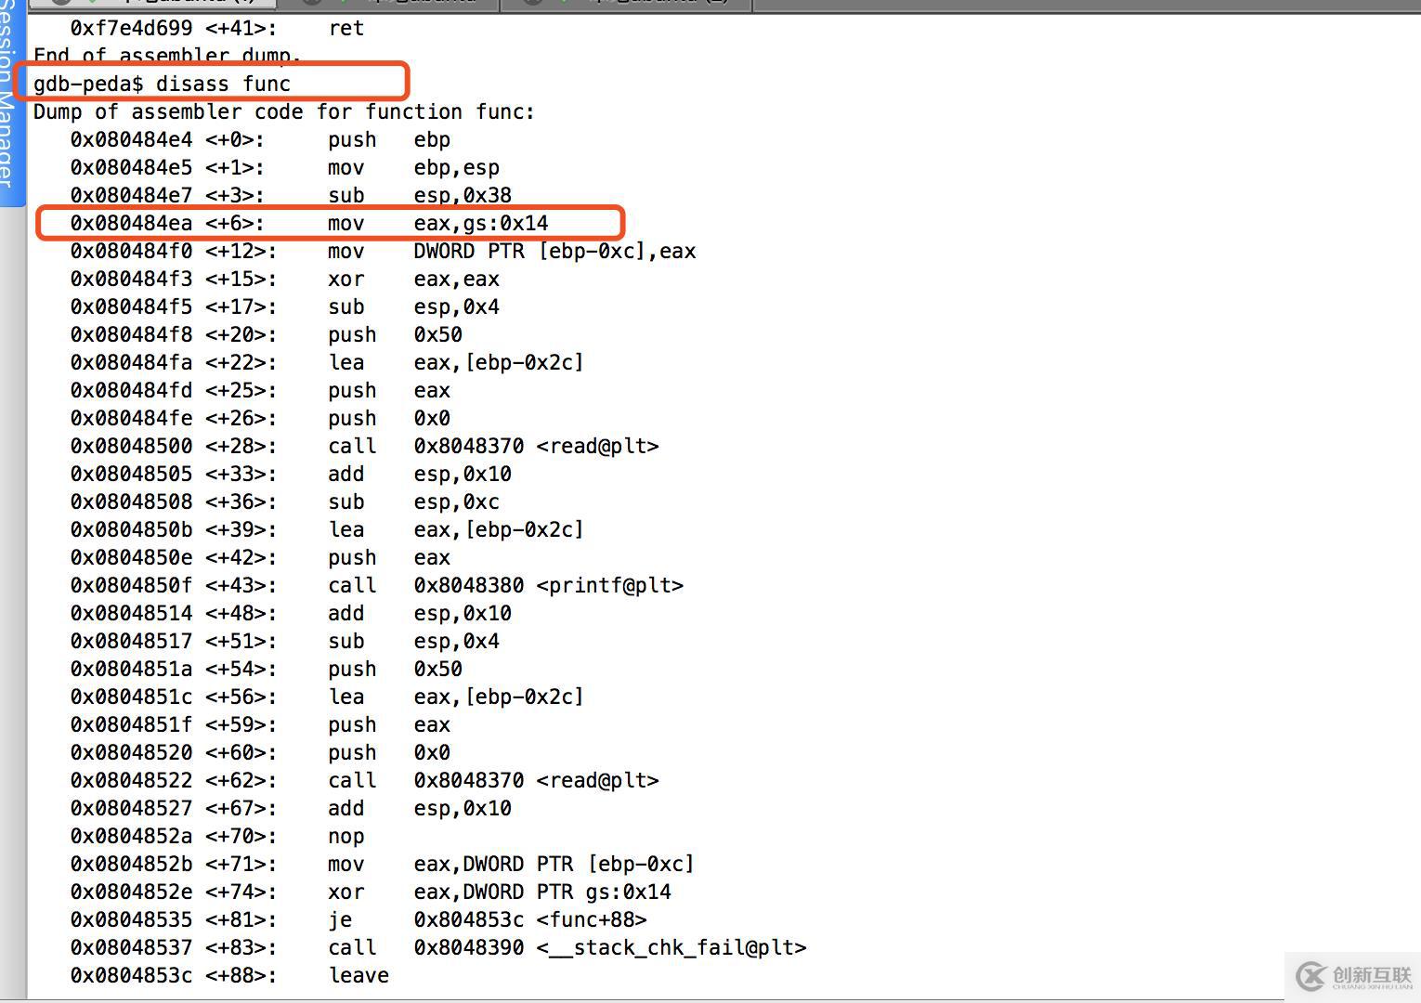Click address 0x0804851a at offset <+54>
Image resolution: width=1421 pixels, height=1003 pixels.
pyautogui.click(x=131, y=669)
